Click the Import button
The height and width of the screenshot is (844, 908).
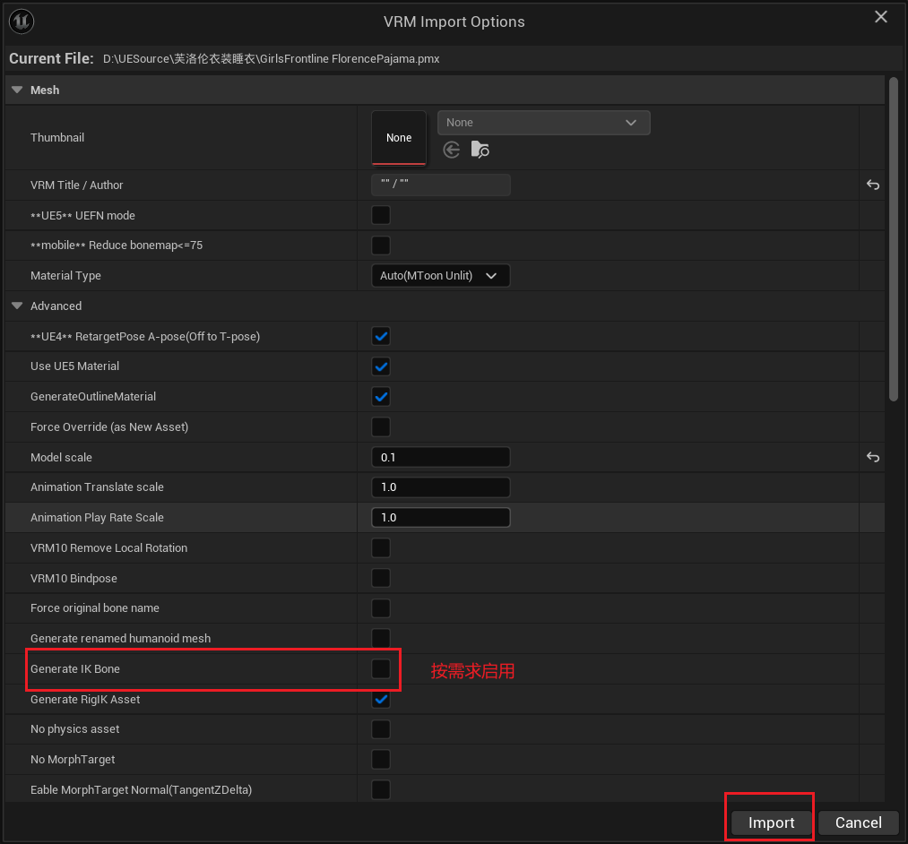click(769, 822)
